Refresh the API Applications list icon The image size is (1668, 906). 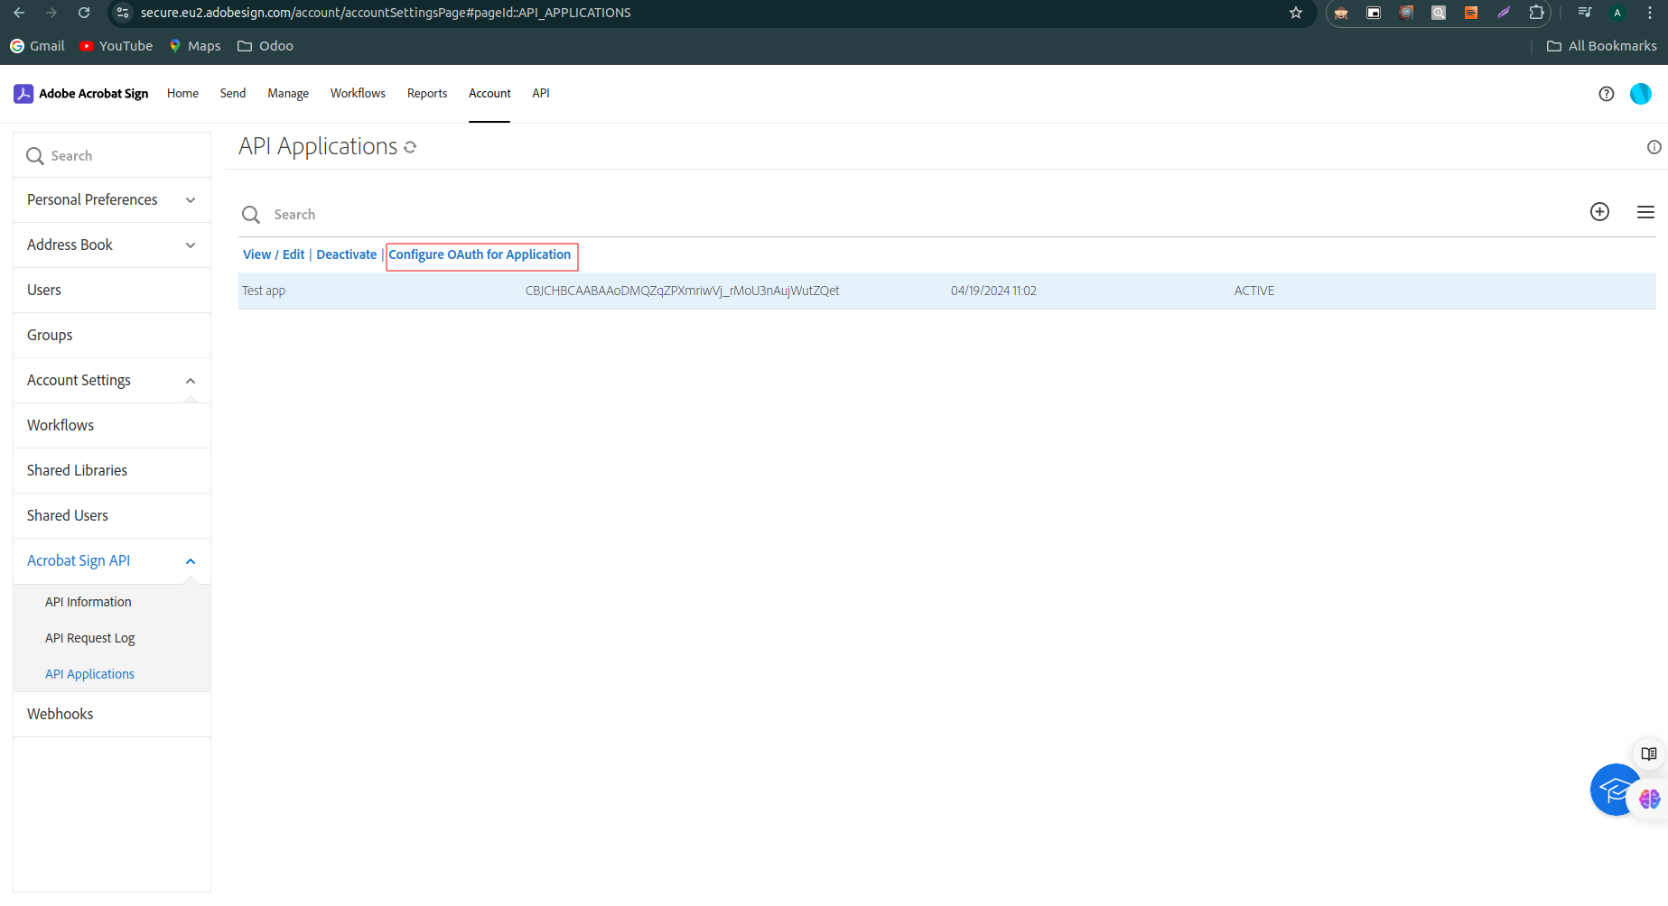[410, 147]
